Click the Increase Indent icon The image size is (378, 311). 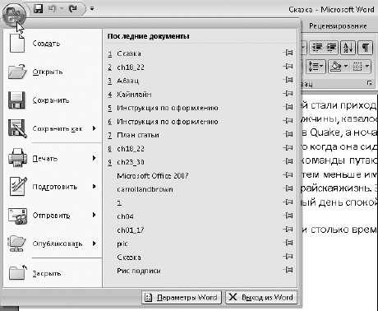click(331, 48)
